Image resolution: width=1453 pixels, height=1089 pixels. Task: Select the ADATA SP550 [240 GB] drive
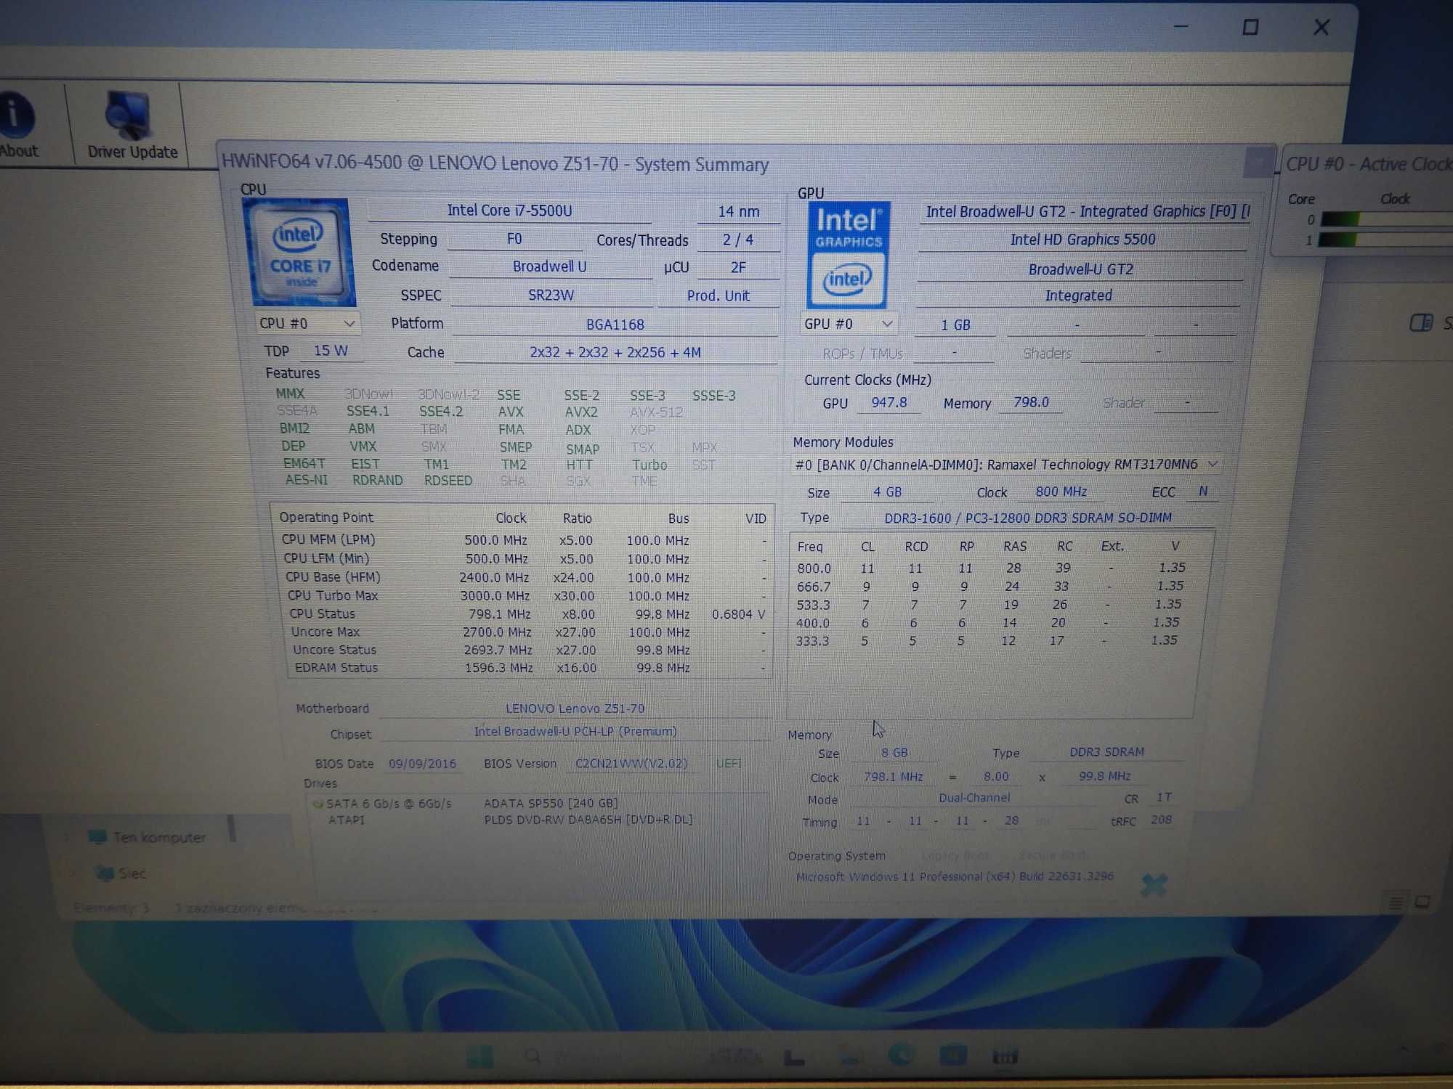pos(551,803)
